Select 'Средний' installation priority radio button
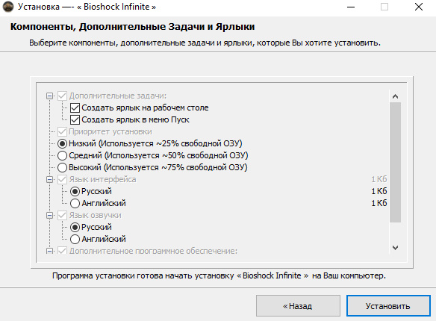 62,155
